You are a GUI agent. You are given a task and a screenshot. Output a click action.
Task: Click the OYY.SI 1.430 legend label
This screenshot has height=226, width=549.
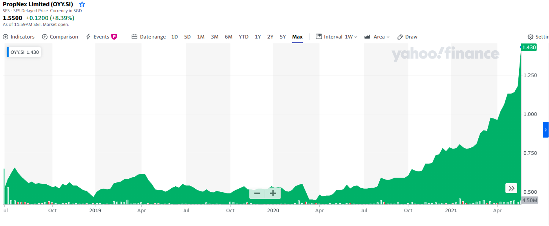tap(24, 52)
